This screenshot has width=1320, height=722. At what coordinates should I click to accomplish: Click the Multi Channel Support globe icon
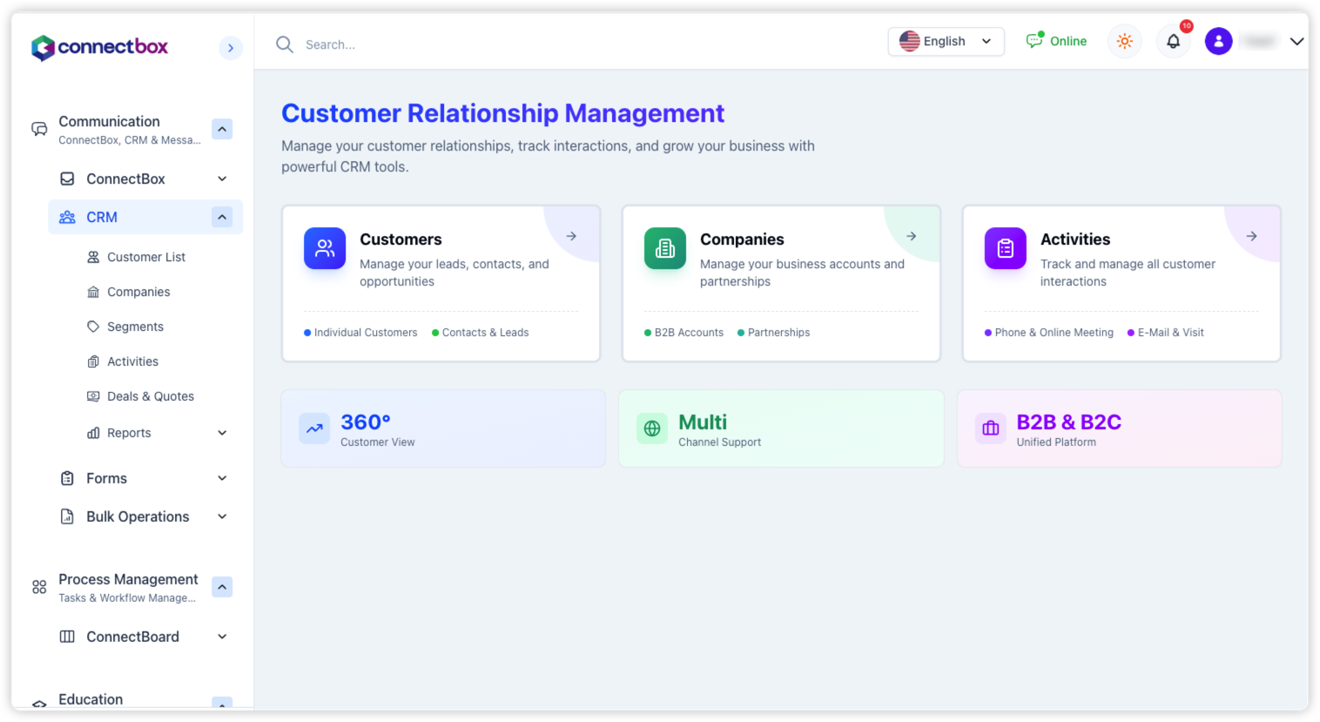(652, 428)
